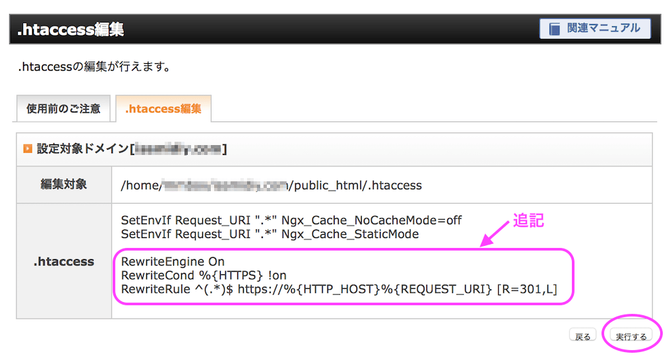Switch to the 使用前のご注意 tab
The width and height of the screenshot is (672, 360).
[63, 109]
